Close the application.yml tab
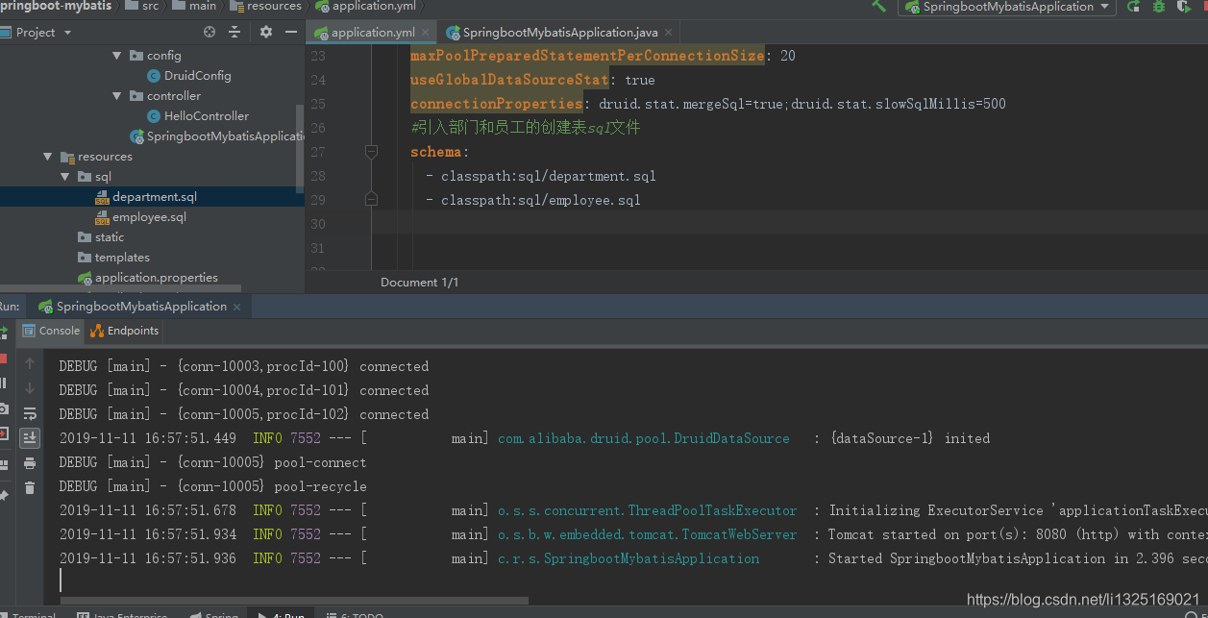 coord(428,33)
